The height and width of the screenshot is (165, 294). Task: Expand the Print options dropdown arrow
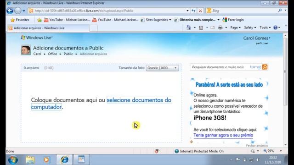point(226,27)
